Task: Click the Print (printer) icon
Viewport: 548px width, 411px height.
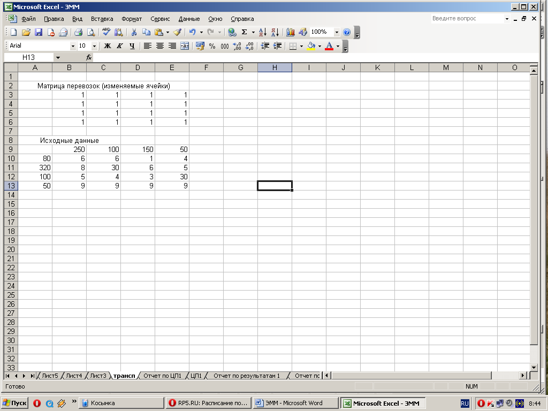Action: pyautogui.click(x=78, y=32)
